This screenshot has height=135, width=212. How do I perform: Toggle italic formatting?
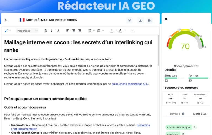coord(52,31)
